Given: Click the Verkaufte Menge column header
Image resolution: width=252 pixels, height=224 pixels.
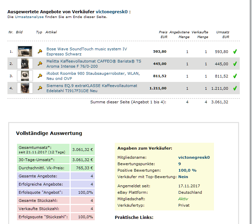Looking at the screenshot, I should 200,34.
